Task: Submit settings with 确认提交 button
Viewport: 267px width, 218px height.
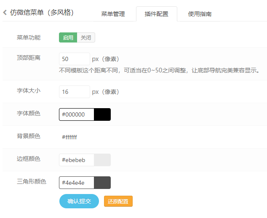Action: pos(79,201)
